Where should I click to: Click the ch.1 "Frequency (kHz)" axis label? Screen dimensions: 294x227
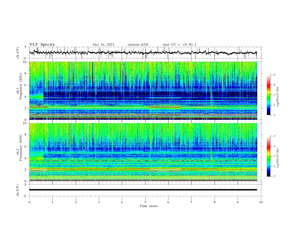coord(21,86)
